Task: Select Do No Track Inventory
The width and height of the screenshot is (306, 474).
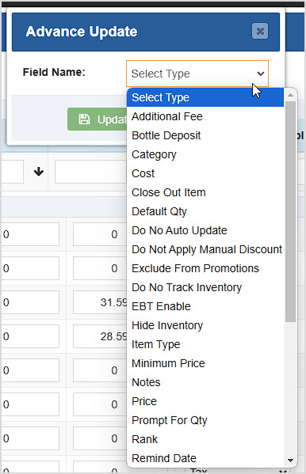Action: [205, 287]
